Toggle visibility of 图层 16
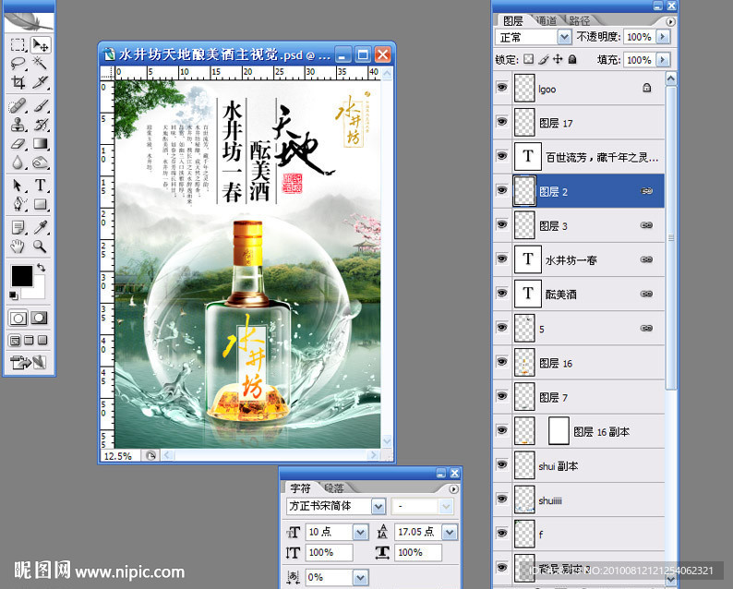 501,362
